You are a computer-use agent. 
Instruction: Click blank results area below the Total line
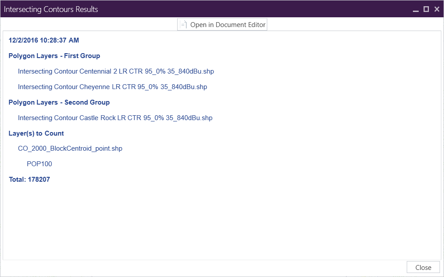[x=222, y=222]
